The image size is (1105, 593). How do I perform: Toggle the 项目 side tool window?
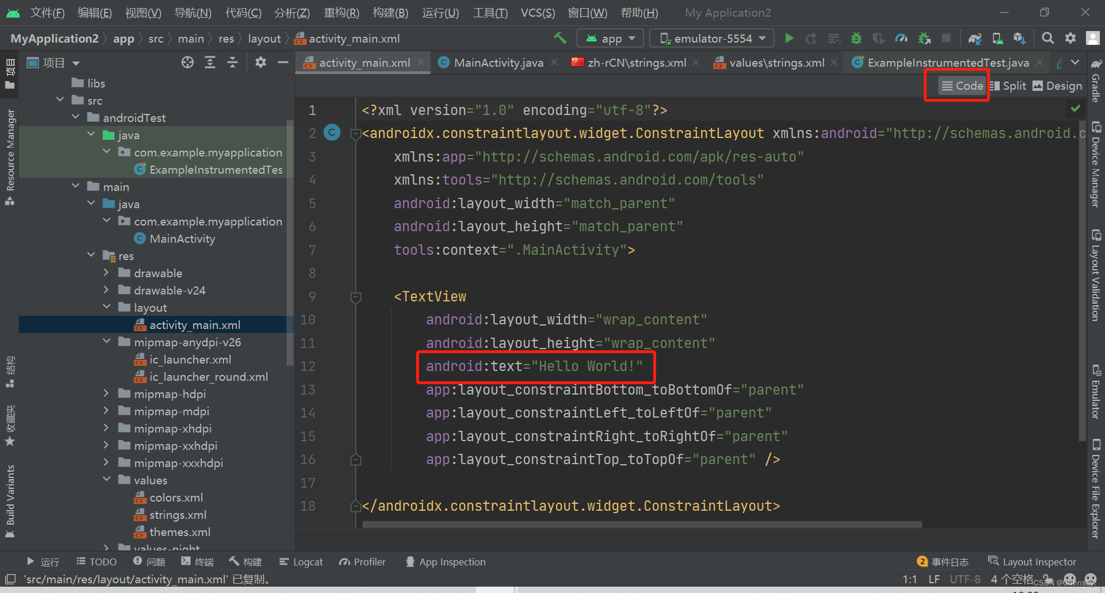(x=10, y=74)
